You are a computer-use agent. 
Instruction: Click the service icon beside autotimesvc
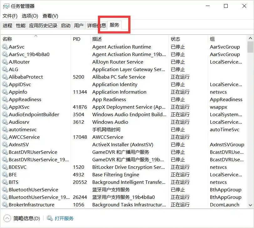[5, 130]
